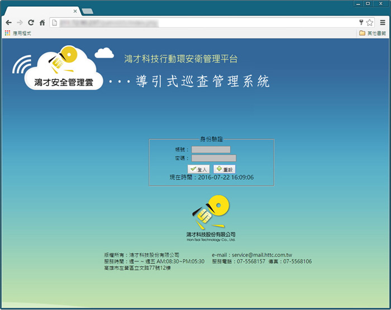This screenshot has width=391, height=310.
Task: Click the browser back arrow
Action: click(x=9, y=23)
